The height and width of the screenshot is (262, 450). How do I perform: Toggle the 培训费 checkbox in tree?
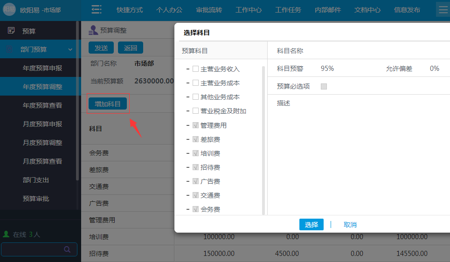point(195,153)
